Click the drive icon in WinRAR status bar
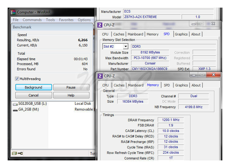Image resolution: width=230 pixels, height=168 pixels. tap(14, 153)
